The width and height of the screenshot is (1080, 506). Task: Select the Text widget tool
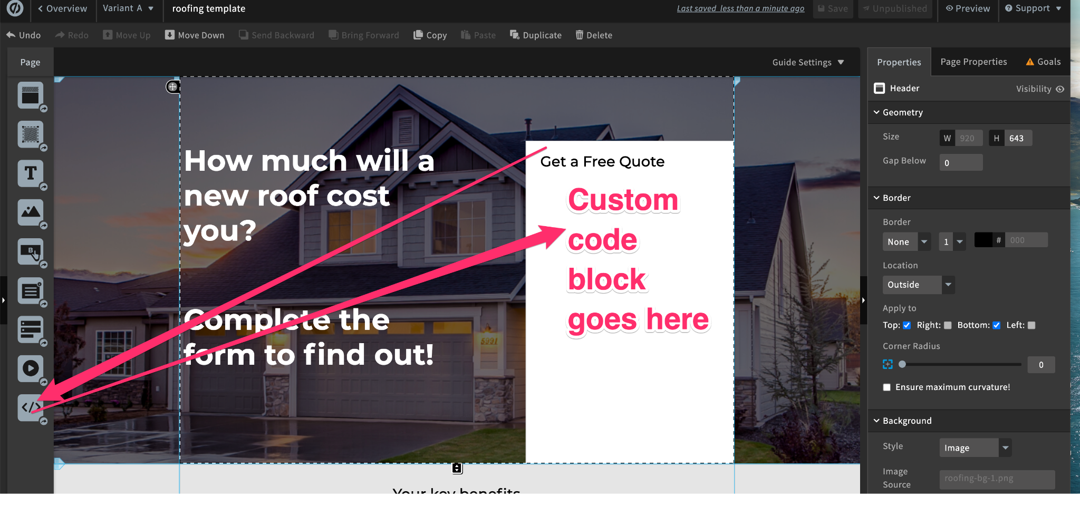pos(30,173)
